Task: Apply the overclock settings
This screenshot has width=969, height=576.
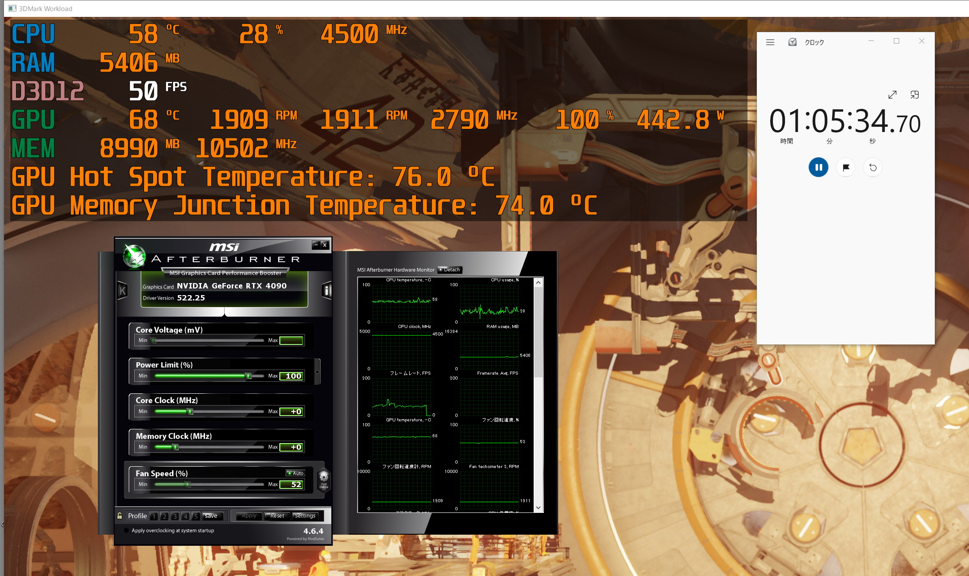Action: (249, 516)
